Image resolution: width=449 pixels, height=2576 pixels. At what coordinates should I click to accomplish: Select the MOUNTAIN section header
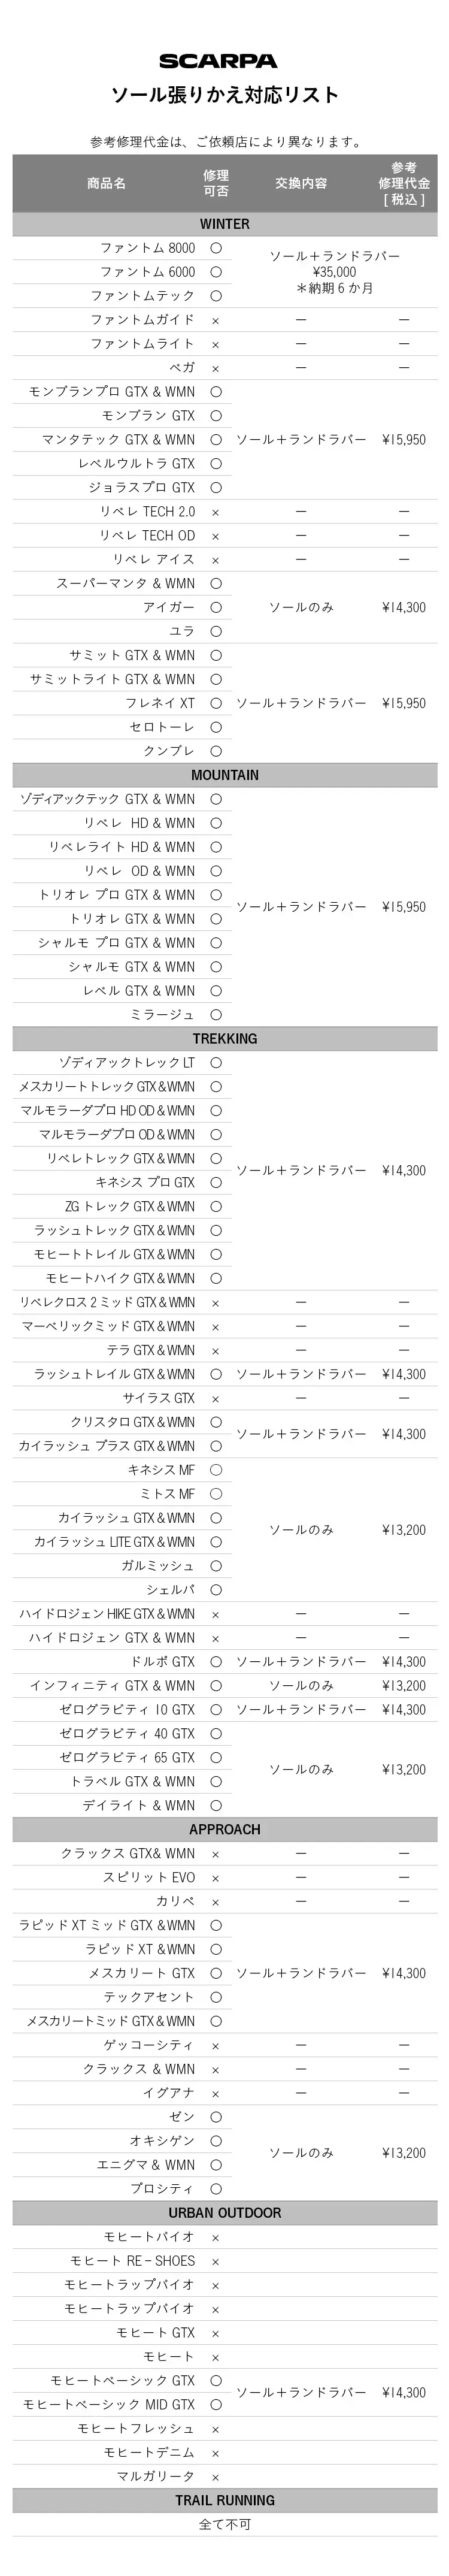(224, 775)
